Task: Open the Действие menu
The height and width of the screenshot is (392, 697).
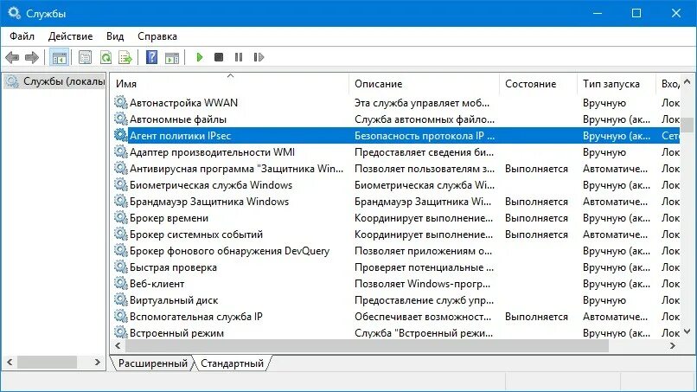Action: 70,36
